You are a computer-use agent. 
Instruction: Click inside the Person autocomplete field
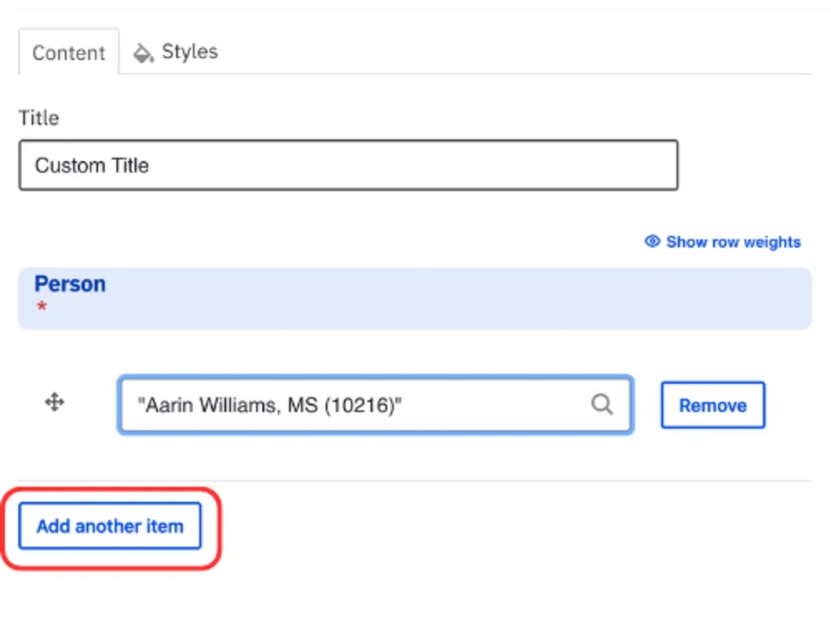click(485, 404)
